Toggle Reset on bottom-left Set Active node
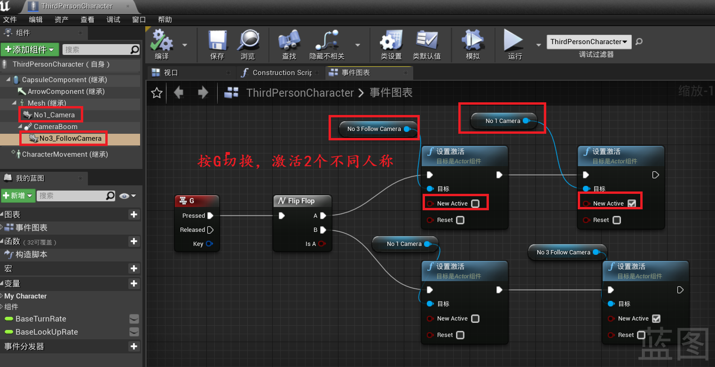 [460, 335]
